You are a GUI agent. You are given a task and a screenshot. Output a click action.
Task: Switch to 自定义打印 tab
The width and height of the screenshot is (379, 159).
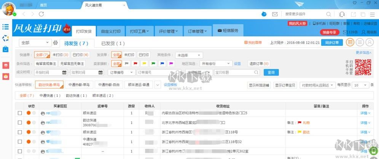(x=111, y=31)
